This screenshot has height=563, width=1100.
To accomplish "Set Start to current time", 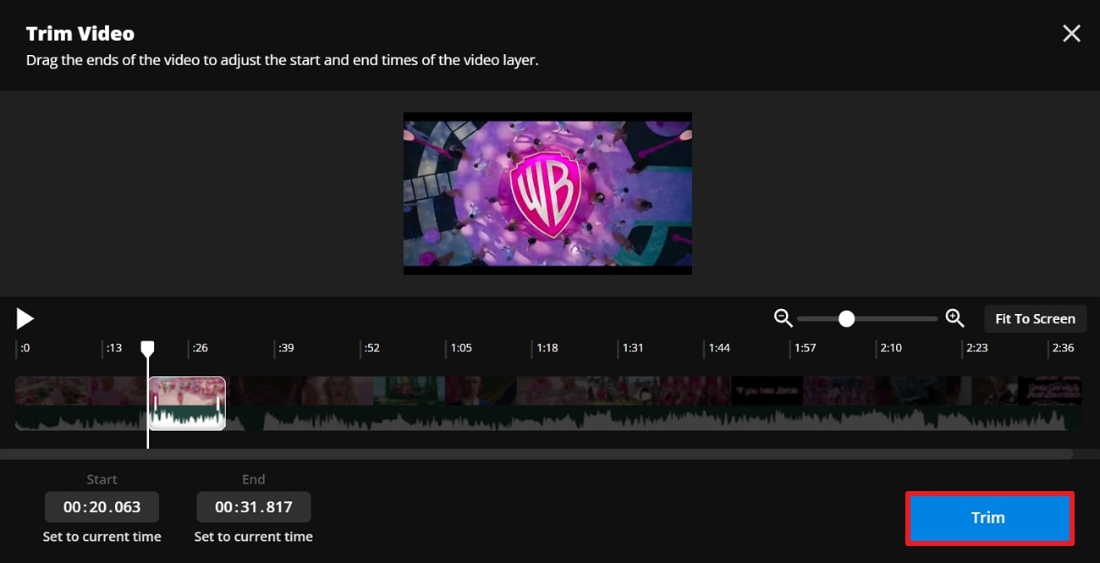I will click(x=102, y=537).
